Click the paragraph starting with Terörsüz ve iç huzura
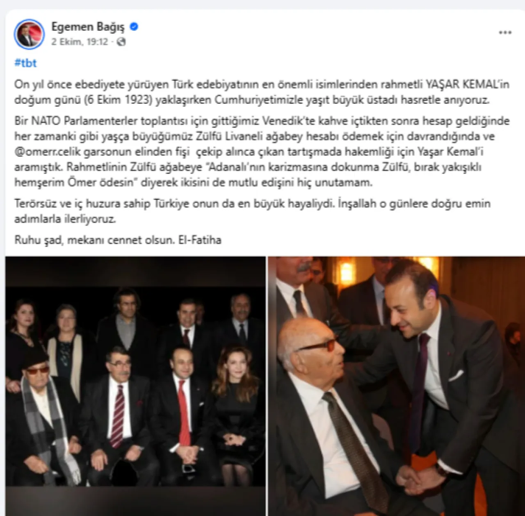This screenshot has height=516, width=525. tap(252, 211)
